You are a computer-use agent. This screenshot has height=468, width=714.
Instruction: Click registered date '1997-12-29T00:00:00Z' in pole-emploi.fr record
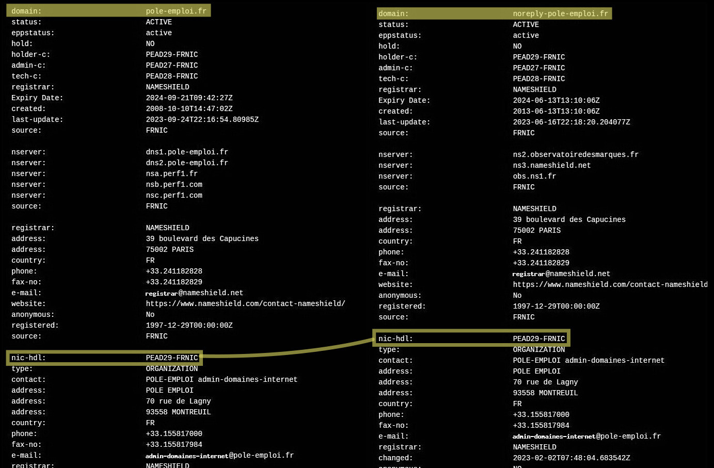(x=189, y=325)
